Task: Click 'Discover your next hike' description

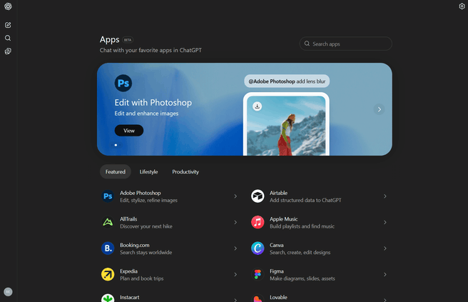Action: click(x=146, y=226)
